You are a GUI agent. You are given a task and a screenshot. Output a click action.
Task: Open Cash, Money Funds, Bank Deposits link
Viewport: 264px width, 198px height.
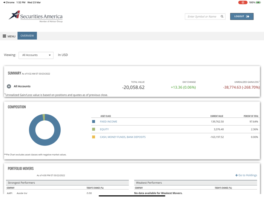(123, 137)
